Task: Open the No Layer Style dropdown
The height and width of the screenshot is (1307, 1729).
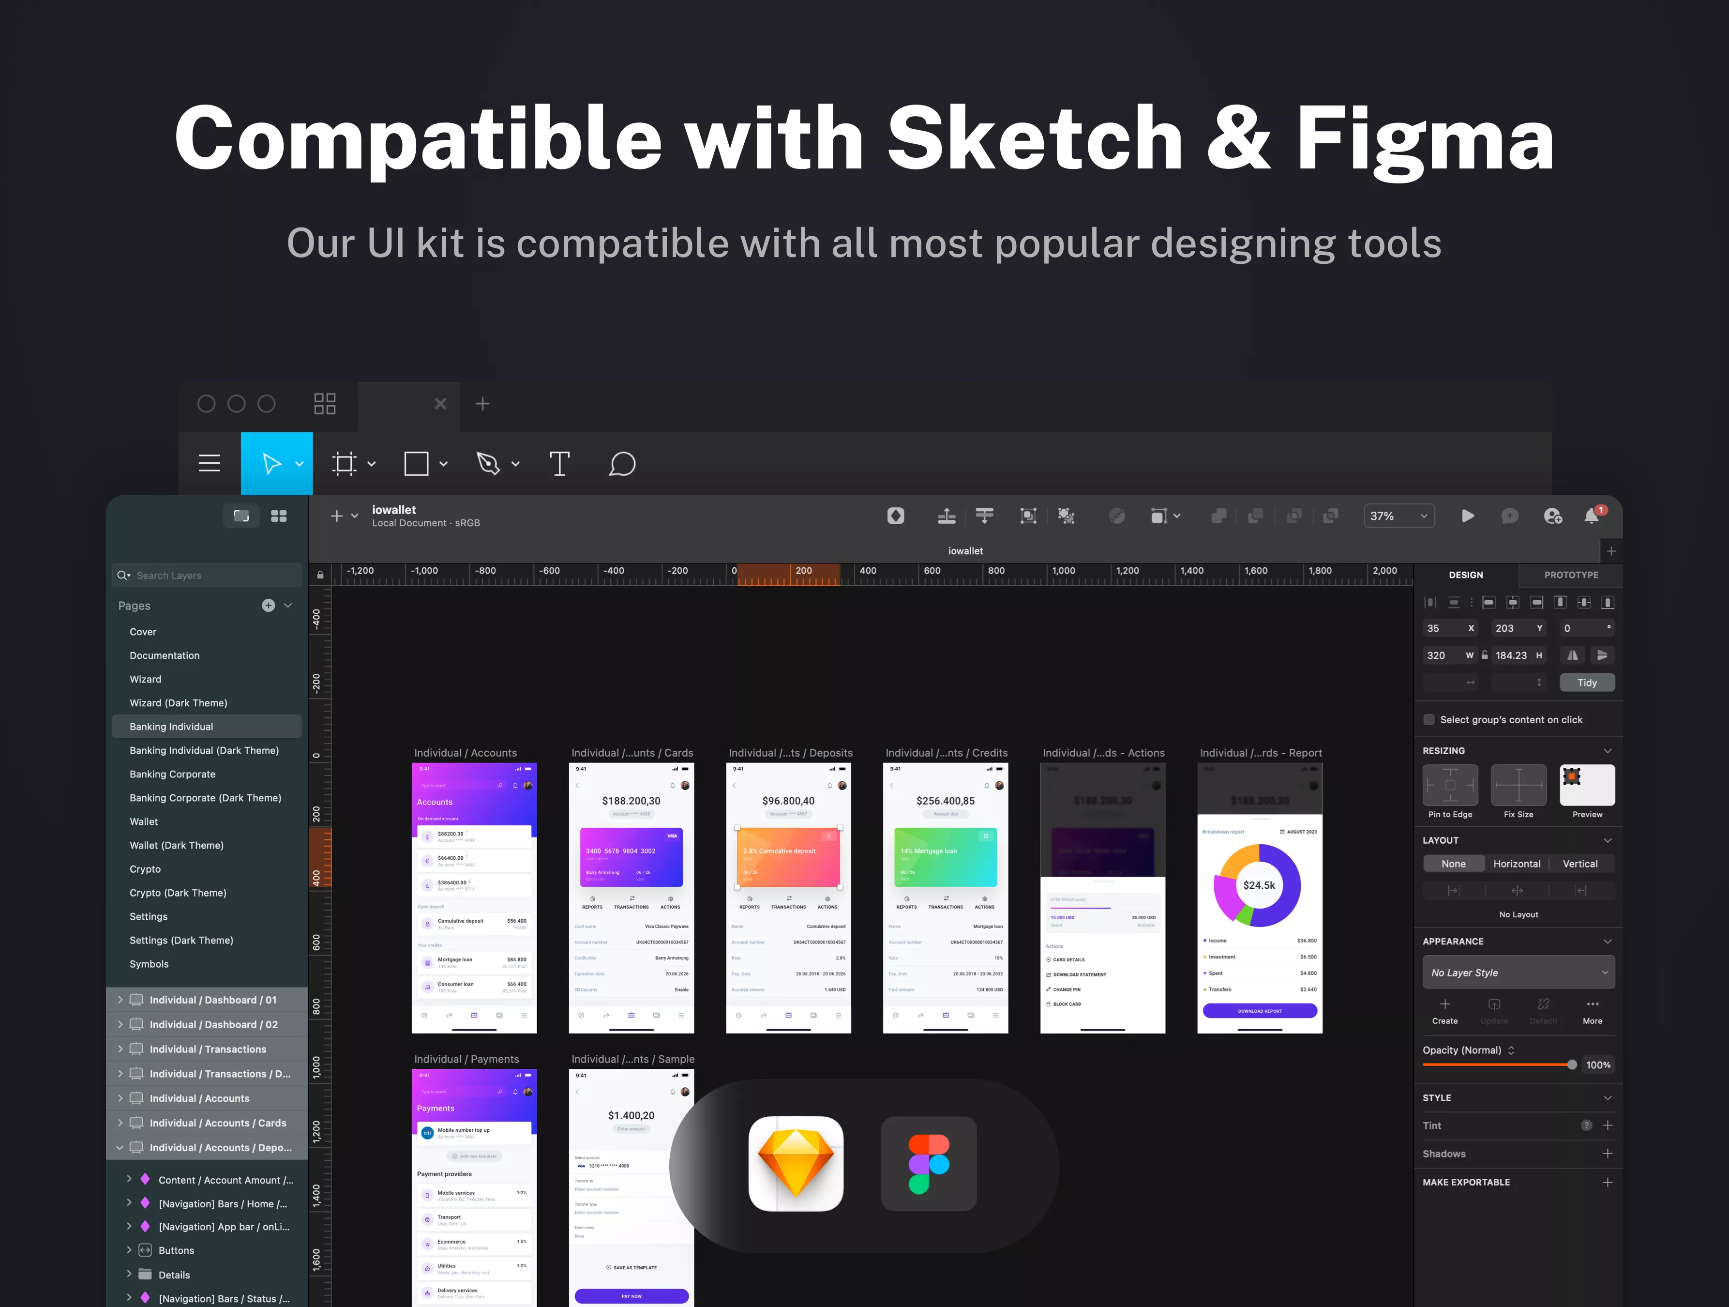Action: 1518,972
